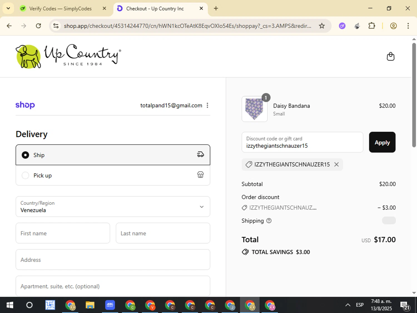Apply the discount code
This screenshot has height=313, width=417.
[x=382, y=142]
